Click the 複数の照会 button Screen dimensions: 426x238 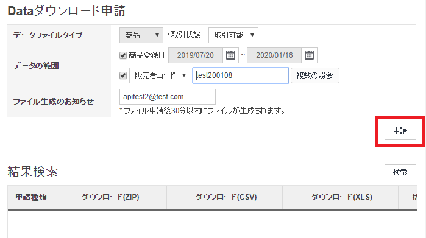point(314,75)
